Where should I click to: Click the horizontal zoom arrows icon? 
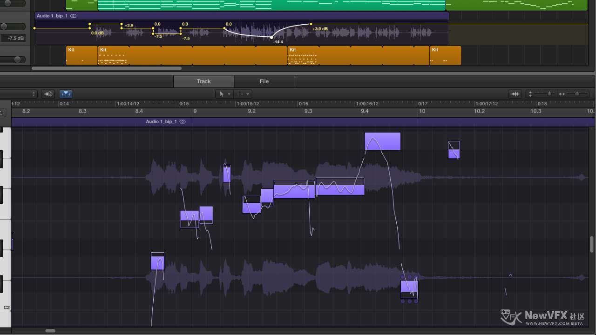(562, 94)
